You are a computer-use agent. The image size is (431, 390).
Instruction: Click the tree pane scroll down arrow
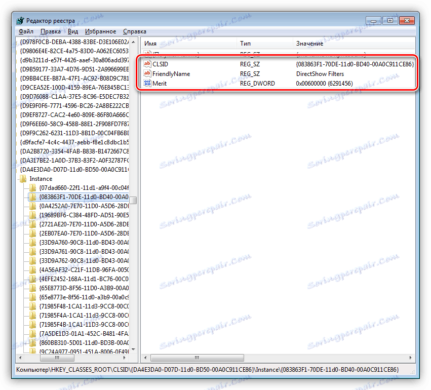pos(133,349)
